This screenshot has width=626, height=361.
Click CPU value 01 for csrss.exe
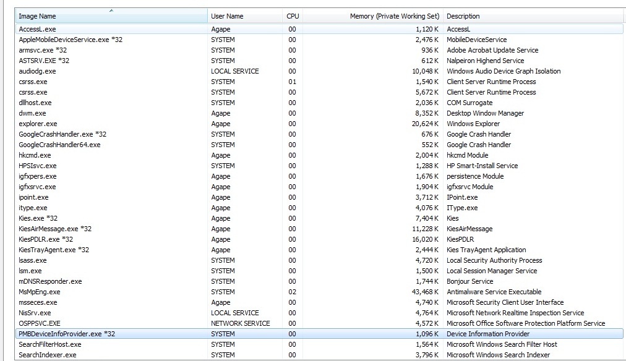tap(292, 82)
